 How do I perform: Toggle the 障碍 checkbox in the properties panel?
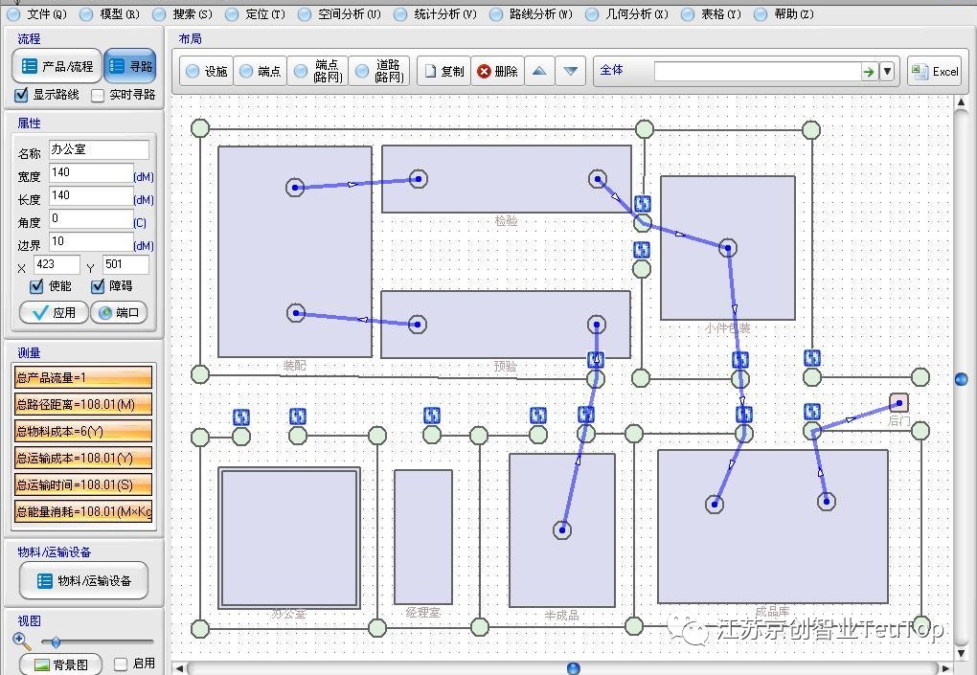(98, 285)
